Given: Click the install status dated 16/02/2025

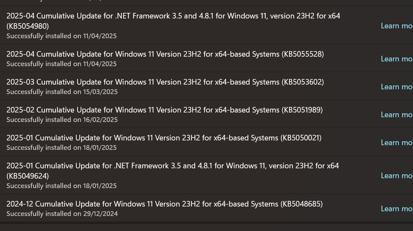Looking at the screenshot, I should click(x=62, y=120).
